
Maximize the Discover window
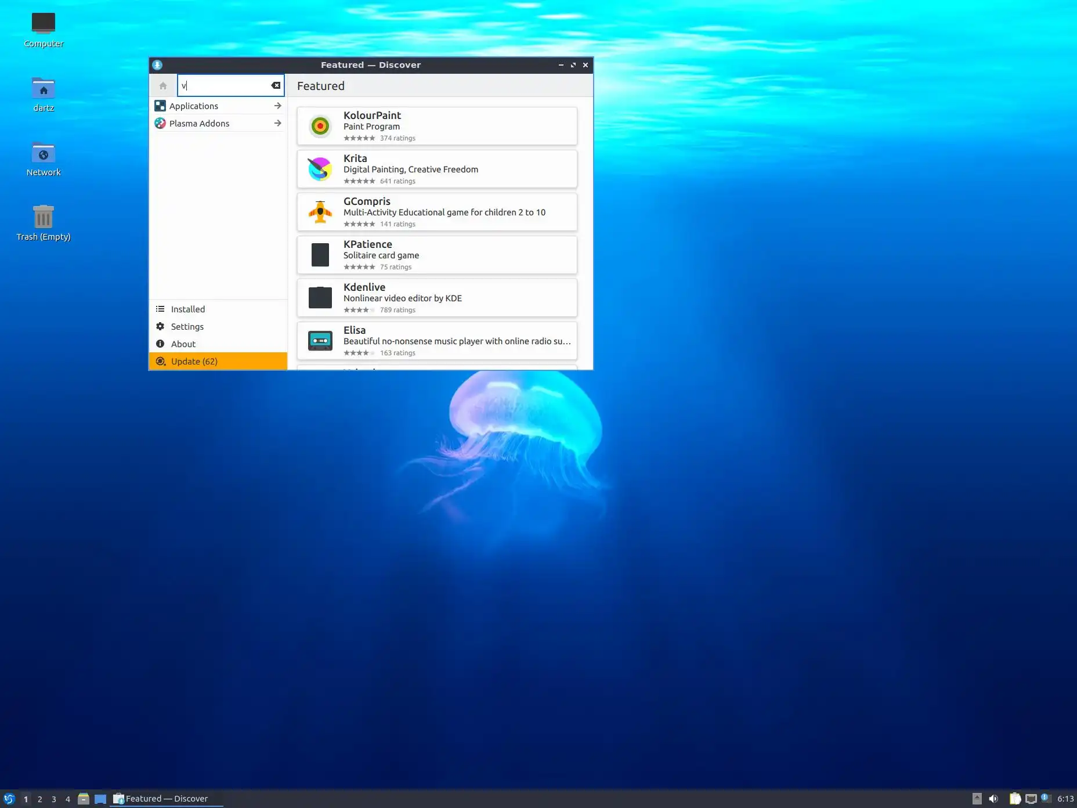tap(573, 65)
